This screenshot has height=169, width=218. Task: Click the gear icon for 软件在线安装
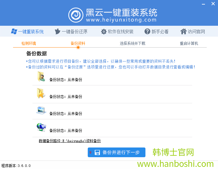104,31
